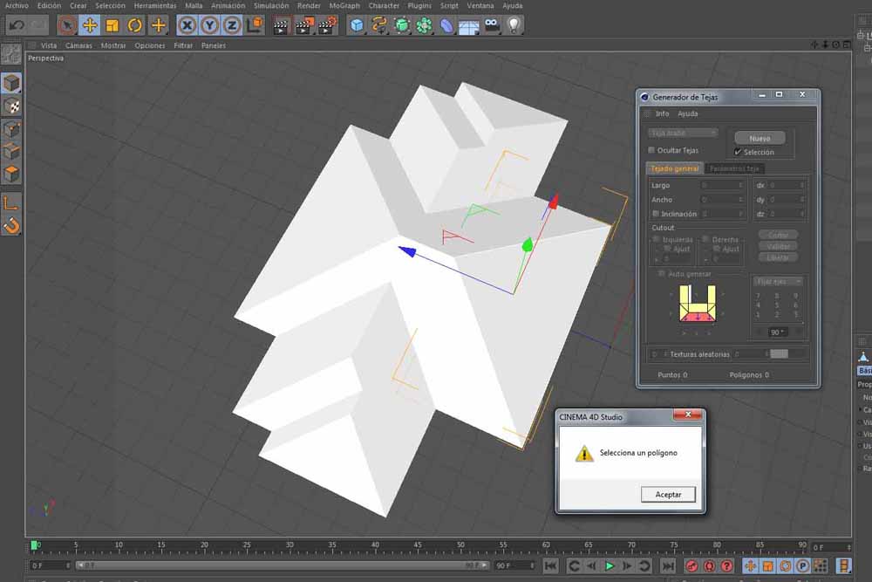Open the Herramientas menu
This screenshot has height=582, width=872.
click(155, 5)
